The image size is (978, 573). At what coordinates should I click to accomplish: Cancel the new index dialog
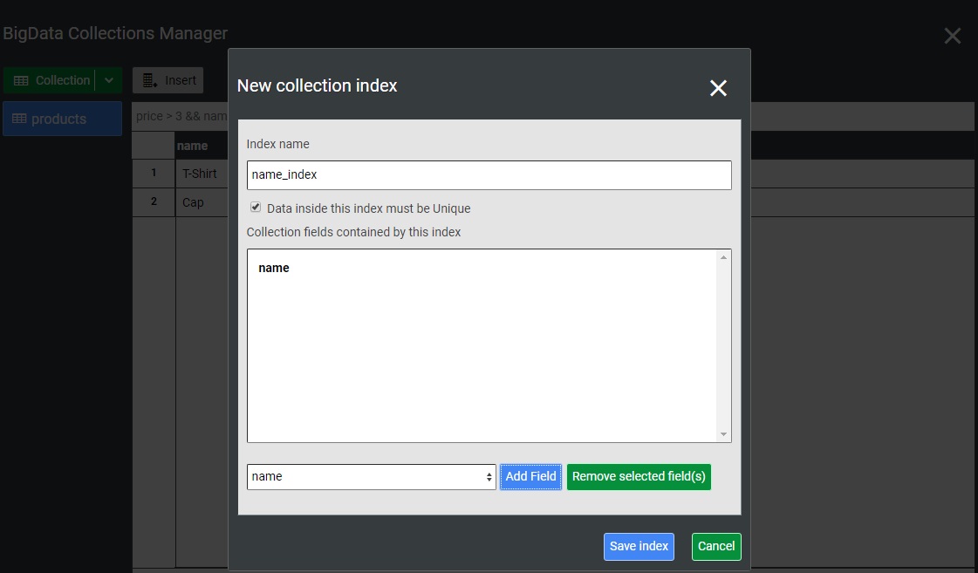[x=716, y=547]
